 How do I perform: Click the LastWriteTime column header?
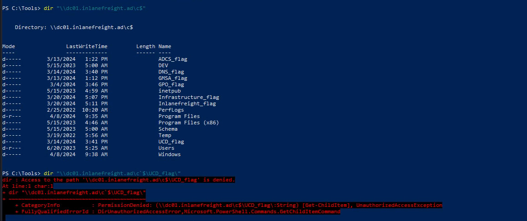87,46
